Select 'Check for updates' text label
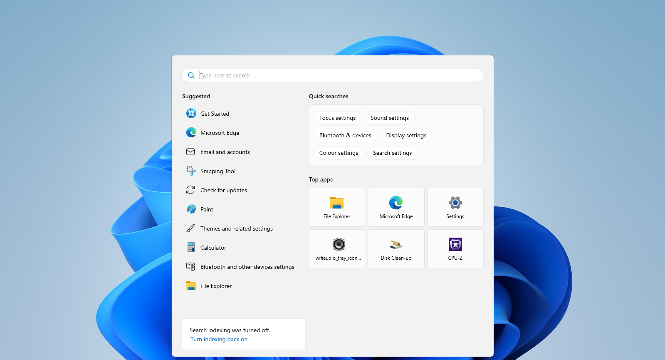Screen dimensions: 665x360 click(224, 190)
